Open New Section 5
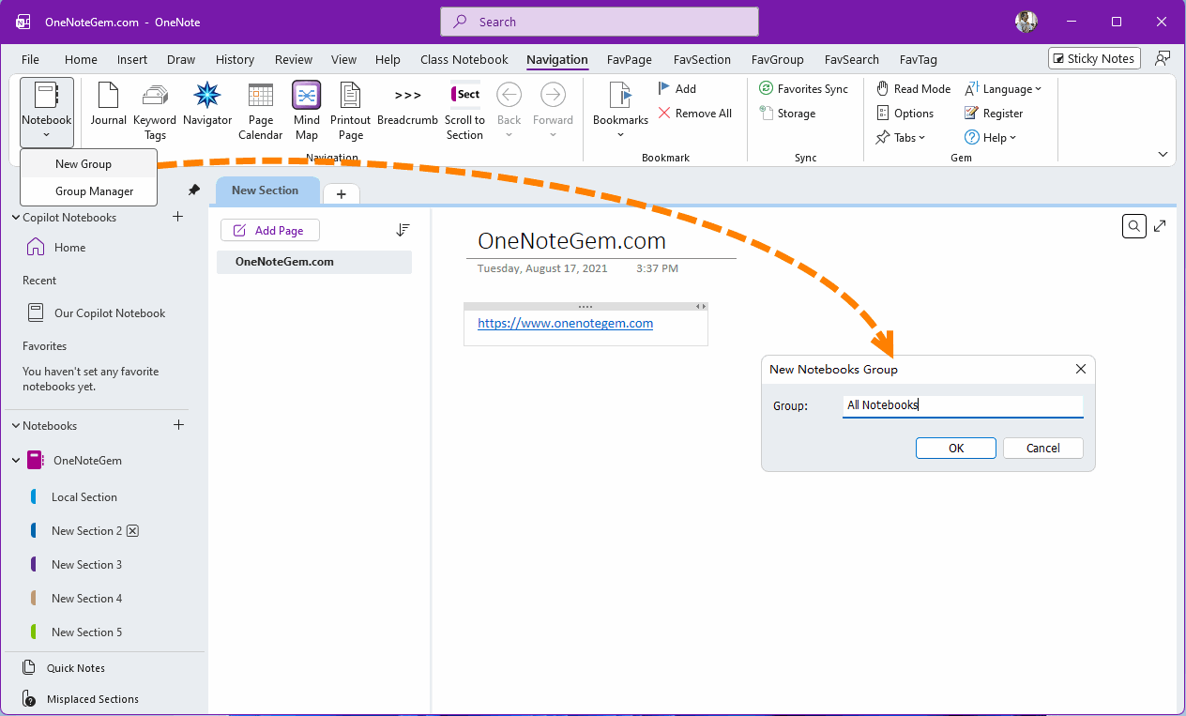 86,632
